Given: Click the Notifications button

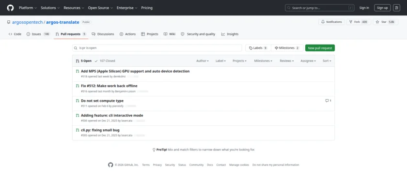Looking at the screenshot, I should click(x=331, y=22).
